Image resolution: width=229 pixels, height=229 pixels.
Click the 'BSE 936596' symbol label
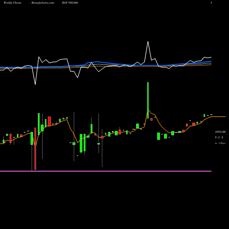click(70, 3)
